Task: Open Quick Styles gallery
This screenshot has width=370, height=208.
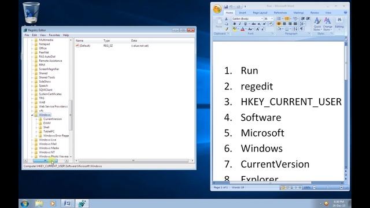Action: (x=317, y=24)
